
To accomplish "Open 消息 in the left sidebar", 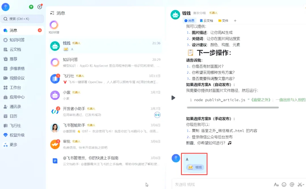I will [22, 30].
